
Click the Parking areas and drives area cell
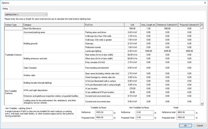click(x=148, y=32)
